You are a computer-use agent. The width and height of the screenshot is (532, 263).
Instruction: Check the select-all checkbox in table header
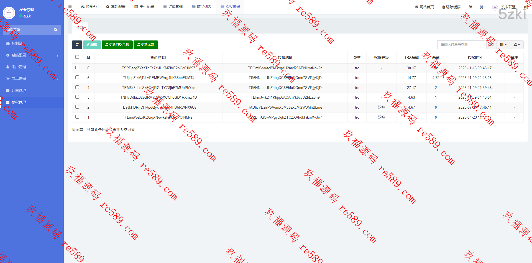[x=77, y=57]
